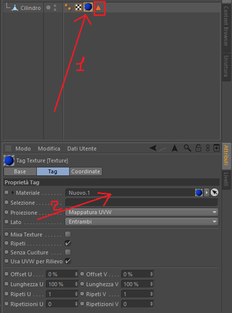The height and width of the screenshot is (313, 232).
Task: Click the Ripeti U value field
Action: [x=60, y=294]
